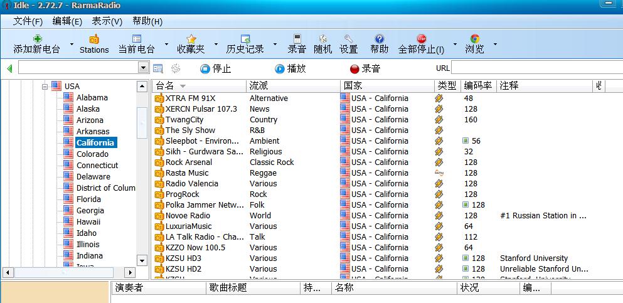The image size is (623, 303).
Task: Click the station icon for XTRA FM 91X
Action: [159, 98]
